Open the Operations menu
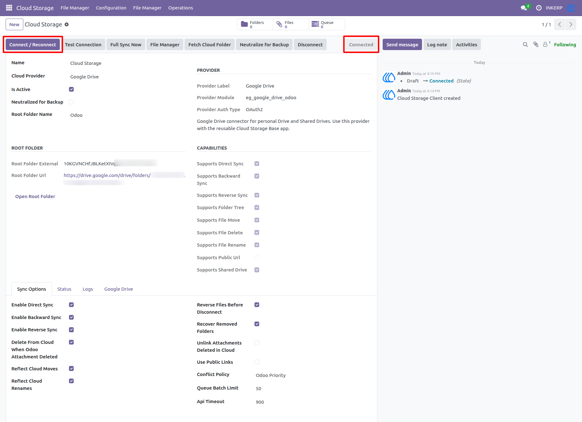582x422 pixels. (180, 8)
